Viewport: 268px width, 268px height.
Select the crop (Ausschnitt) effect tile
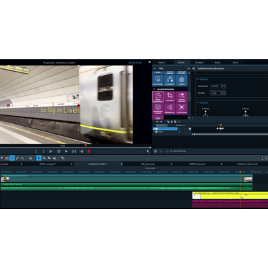coord(170,97)
